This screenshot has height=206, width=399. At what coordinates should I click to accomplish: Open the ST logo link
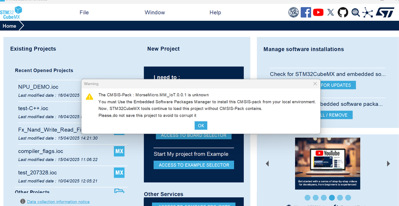[385, 12]
